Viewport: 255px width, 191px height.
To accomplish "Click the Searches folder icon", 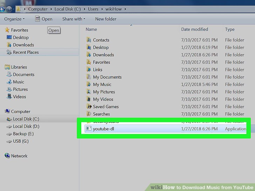I will (89, 114).
